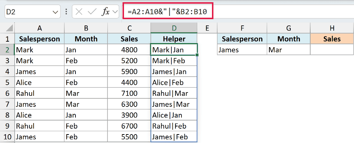Click the sales value 7100
354x143 pixels.
point(130,93)
